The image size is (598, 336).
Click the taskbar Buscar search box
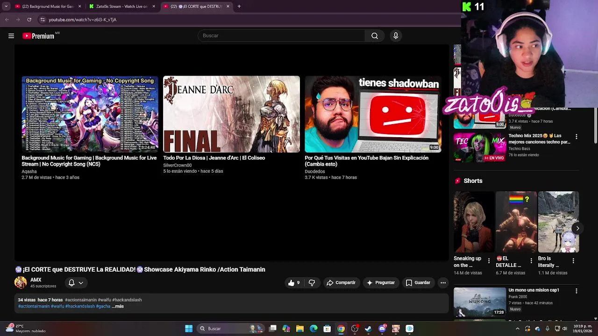pyautogui.click(x=230, y=329)
